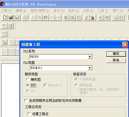The width and height of the screenshot is (129, 117).
Task: Expand the PLC系列 FXCPU dropdown
Action: [x=90, y=57]
